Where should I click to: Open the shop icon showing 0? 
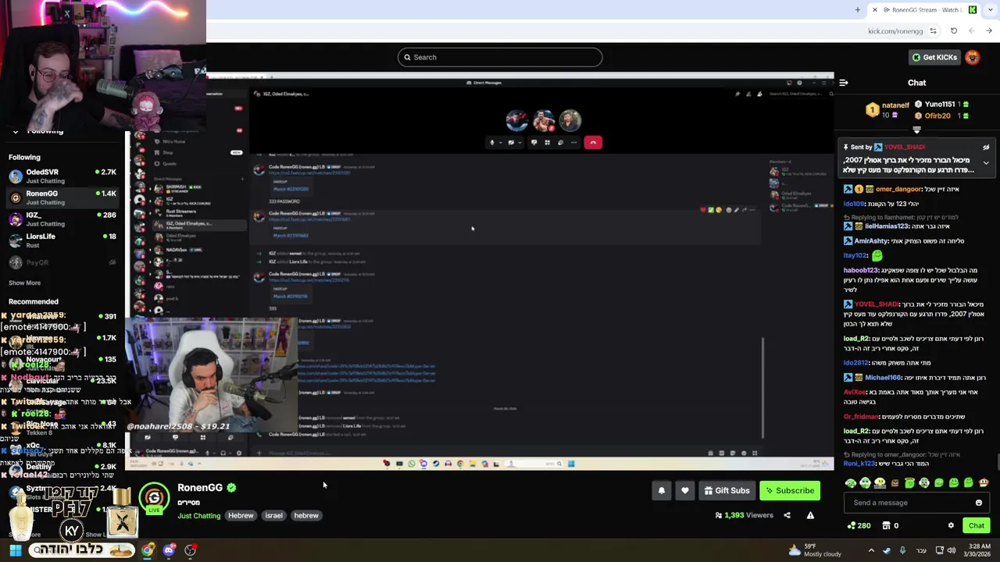coord(890,525)
